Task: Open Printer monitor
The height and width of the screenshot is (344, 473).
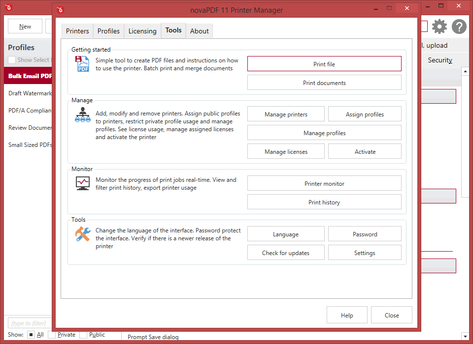Action: click(324, 183)
